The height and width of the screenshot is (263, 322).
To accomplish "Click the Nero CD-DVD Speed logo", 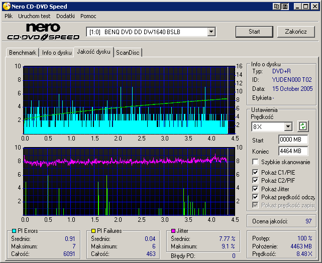I will pos(43,32).
